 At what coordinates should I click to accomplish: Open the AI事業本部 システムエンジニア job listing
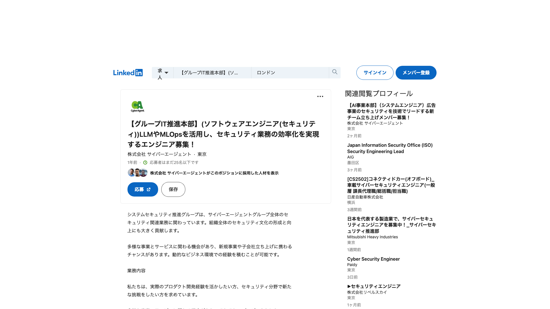(x=391, y=111)
